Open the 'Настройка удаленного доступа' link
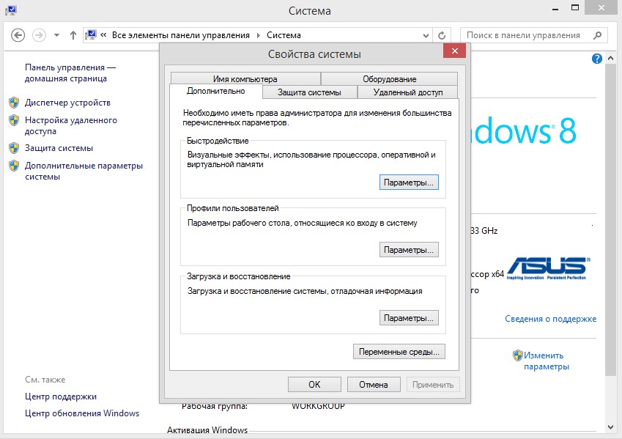The height and width of the screenshot is (439, 622). tap(70, 125)
